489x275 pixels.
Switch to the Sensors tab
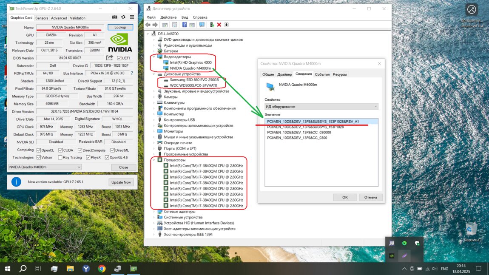42,18
